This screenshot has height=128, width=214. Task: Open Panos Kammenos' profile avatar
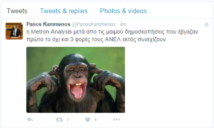coord(14,31)
